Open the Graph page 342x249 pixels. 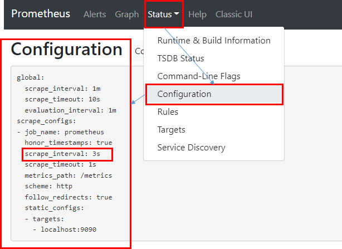127,14
